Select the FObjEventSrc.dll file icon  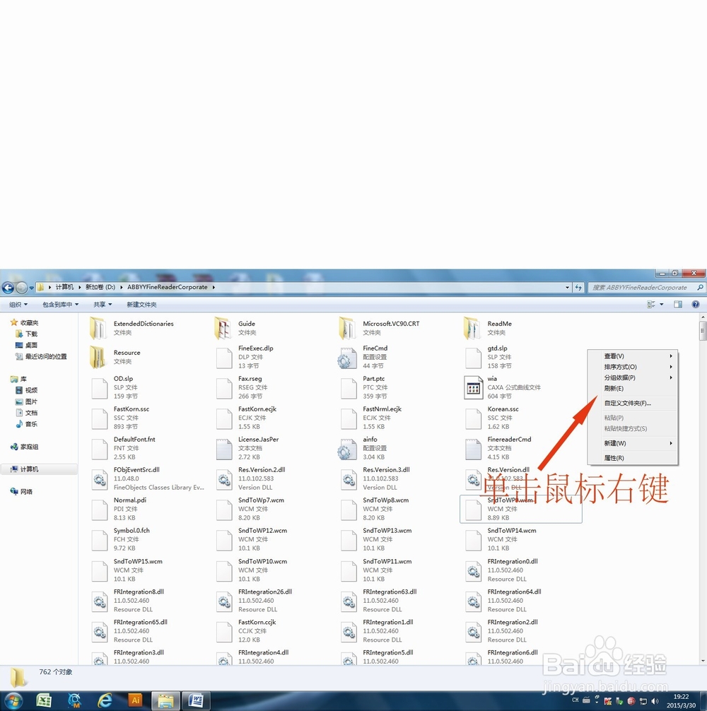99,479
